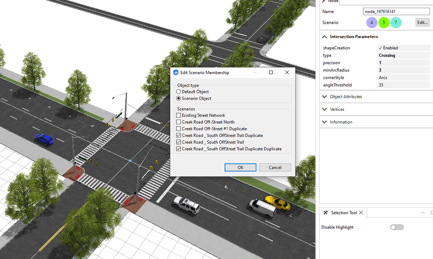Expand the Object Attributes section
433x259 pixels.
(x=325, y=97)
